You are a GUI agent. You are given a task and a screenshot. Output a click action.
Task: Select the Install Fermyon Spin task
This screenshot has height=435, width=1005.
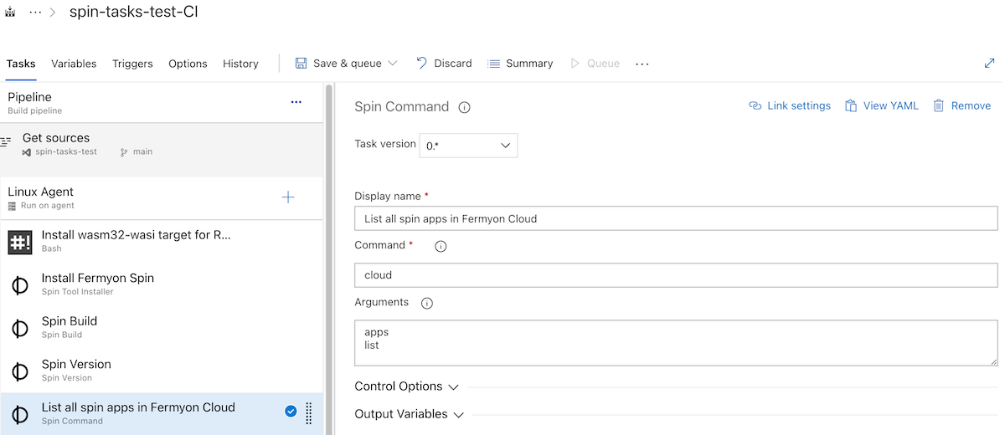[162, 284]
